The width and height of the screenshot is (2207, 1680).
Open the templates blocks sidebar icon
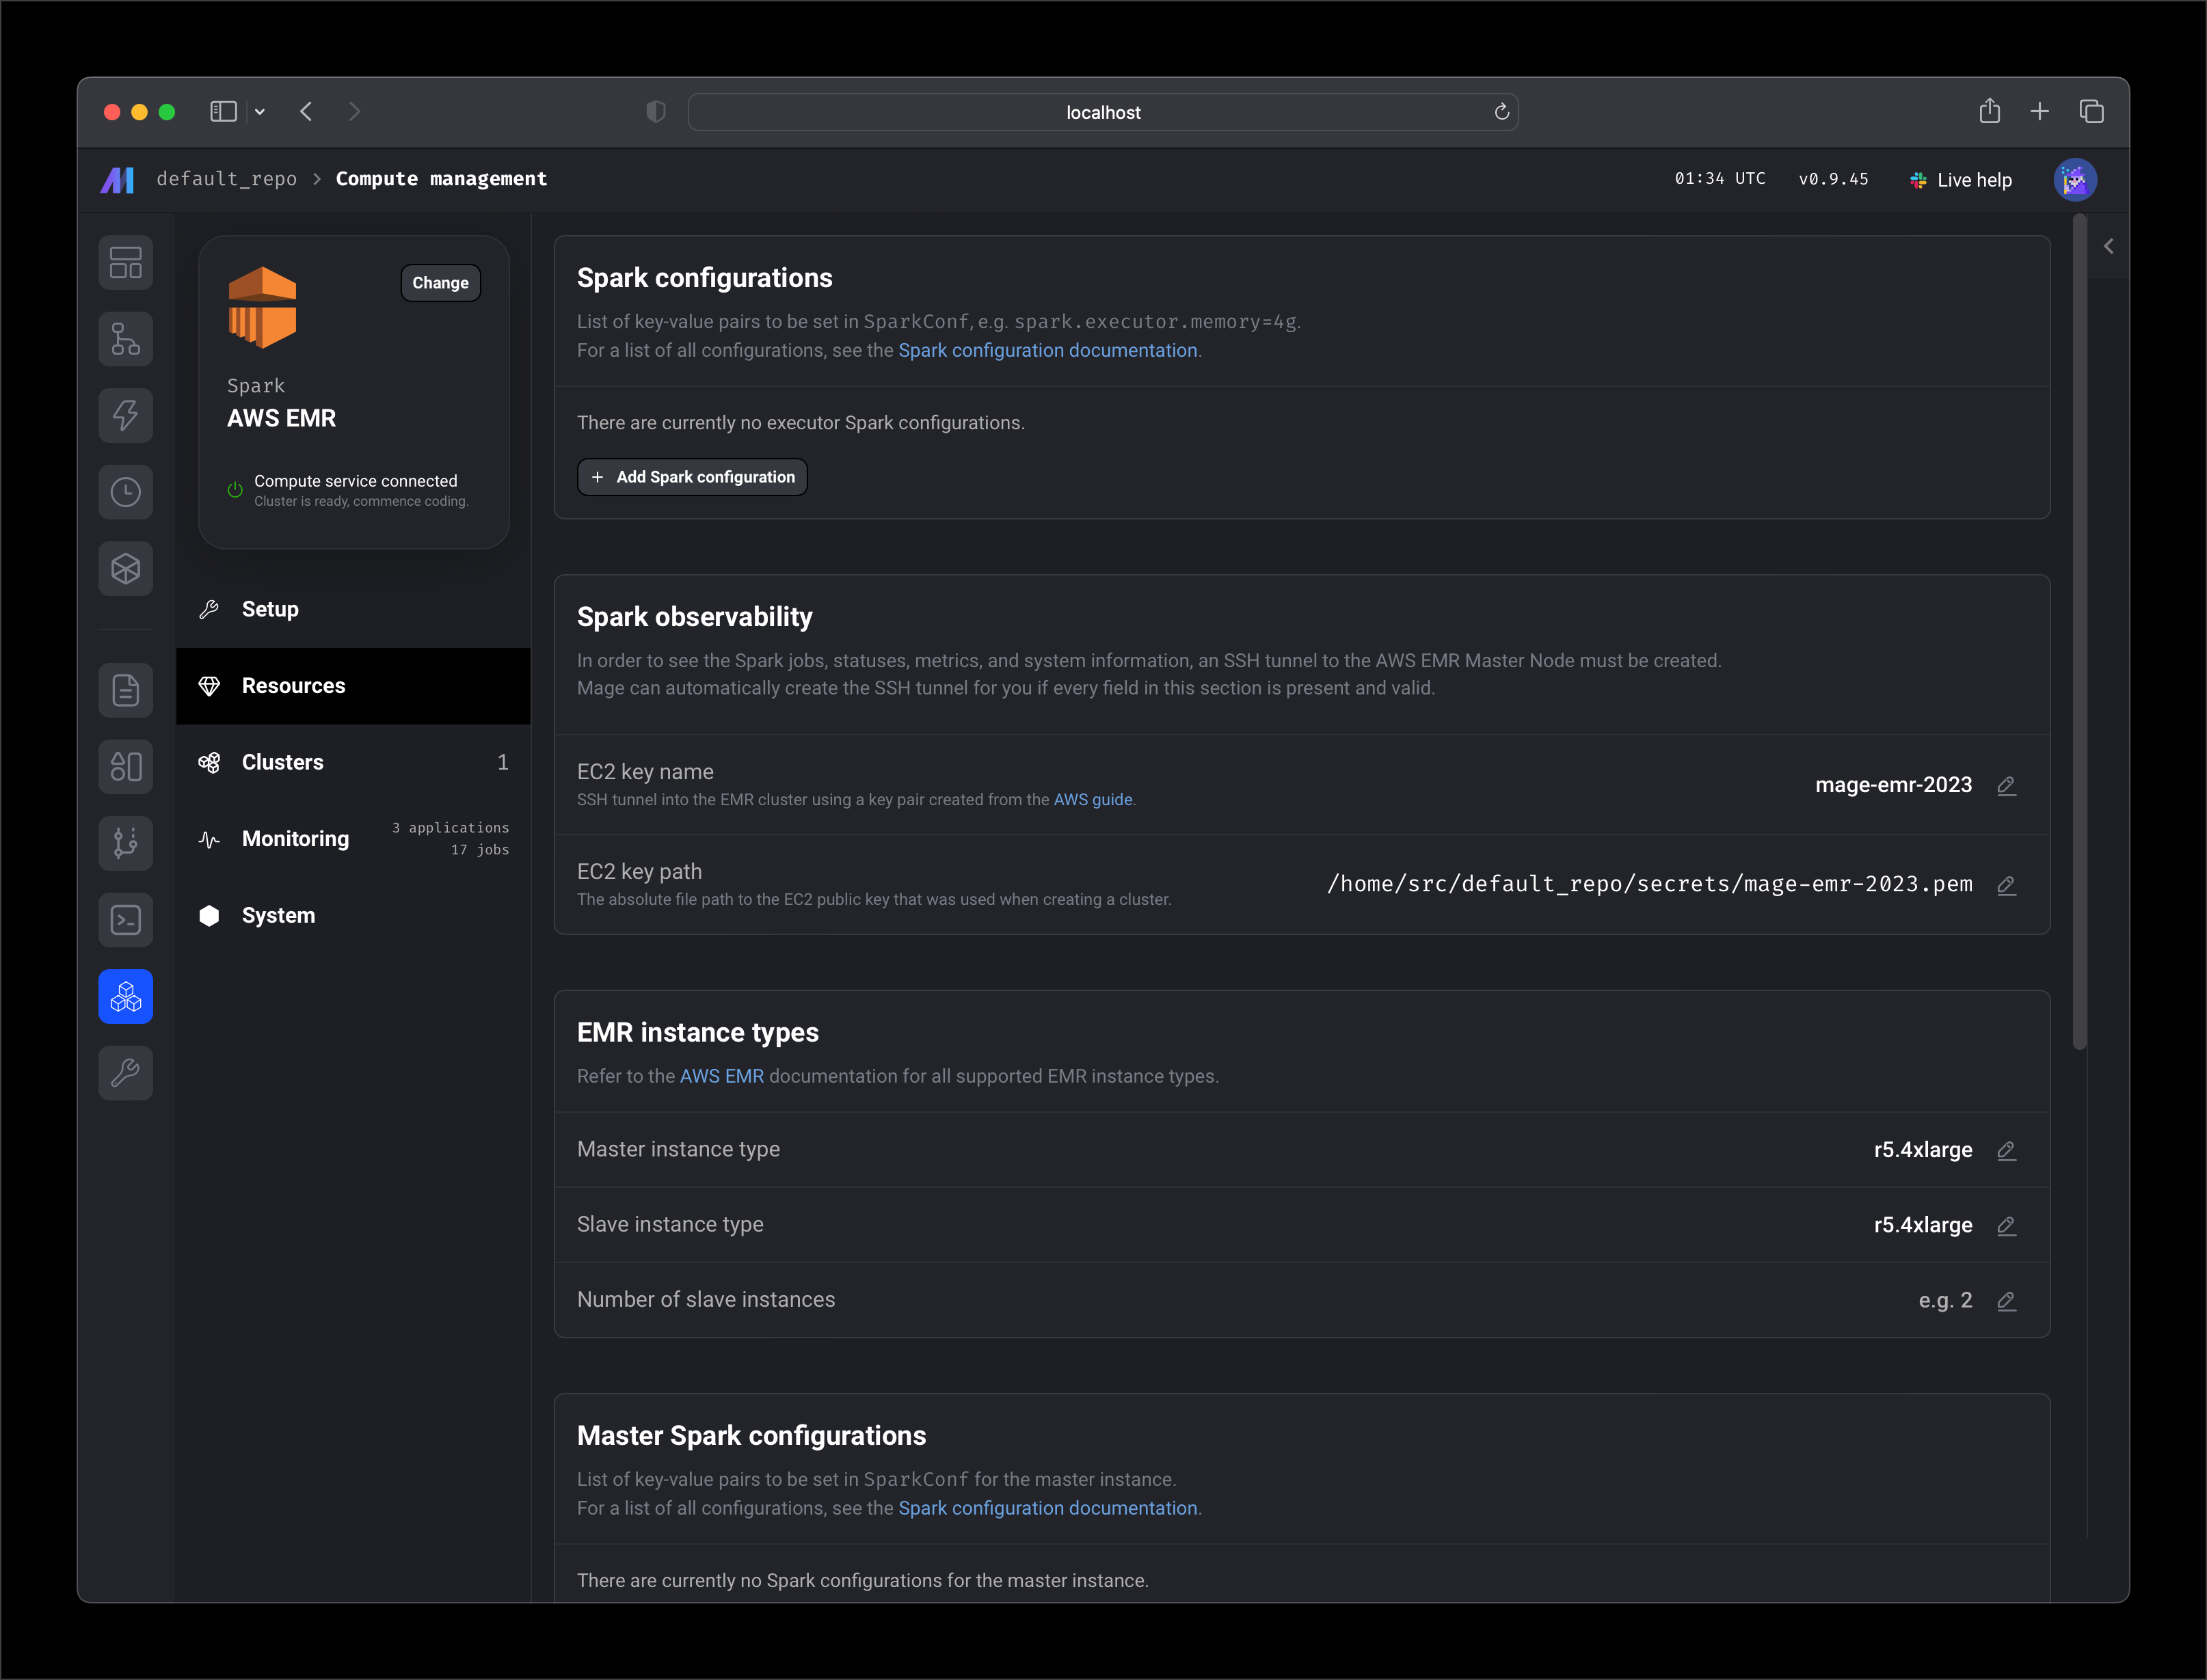[125, 767]
